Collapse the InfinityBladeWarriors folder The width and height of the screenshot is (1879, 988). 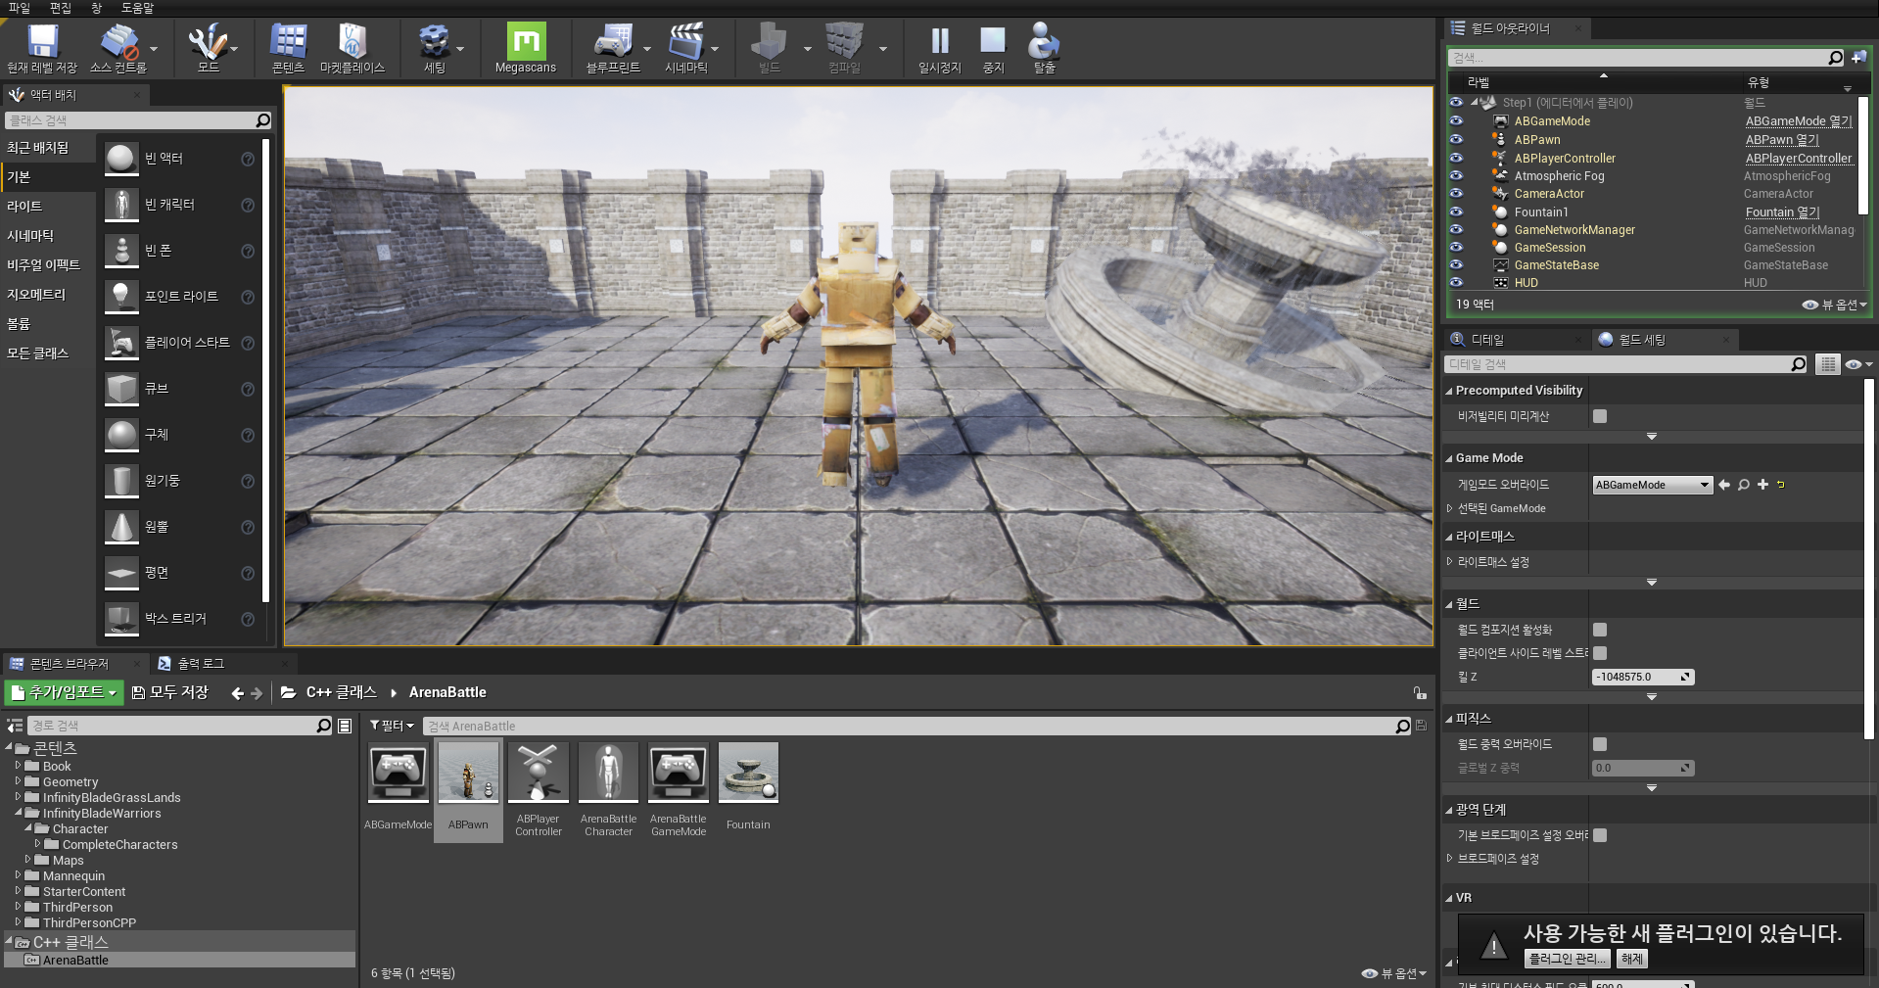pyautogui.click(x=18, y=813)
